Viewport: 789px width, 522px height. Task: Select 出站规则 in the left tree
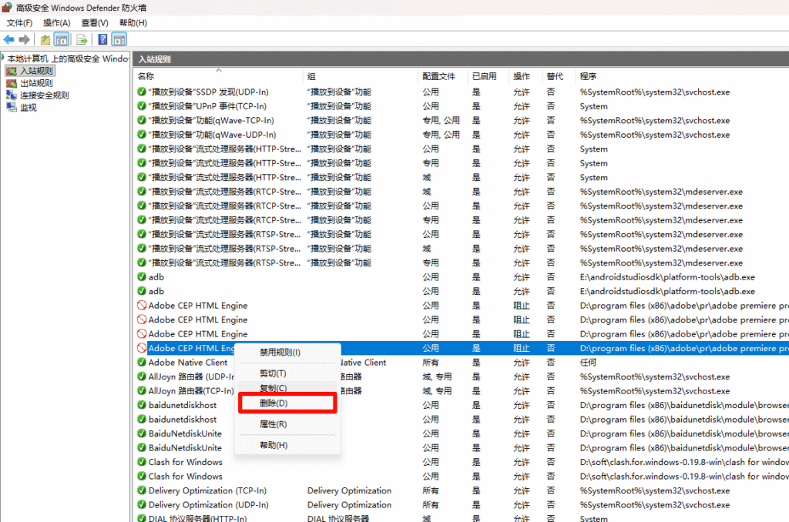36,83
